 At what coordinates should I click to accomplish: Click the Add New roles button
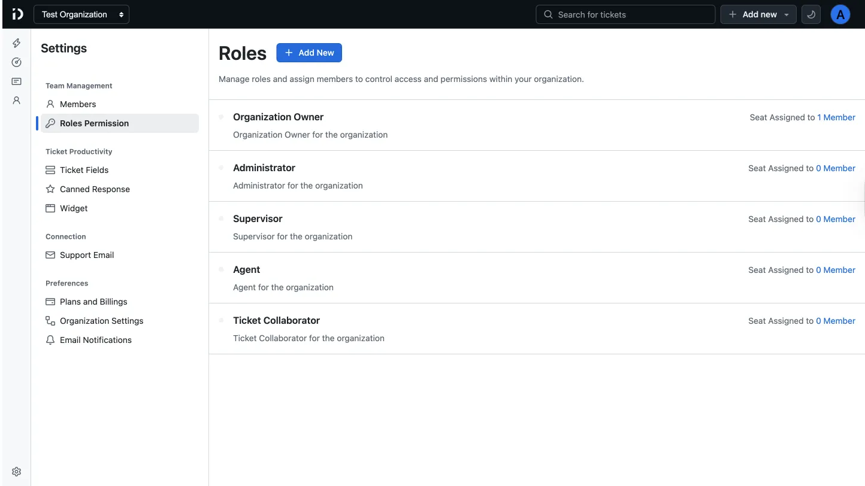[x=309, y=53]
